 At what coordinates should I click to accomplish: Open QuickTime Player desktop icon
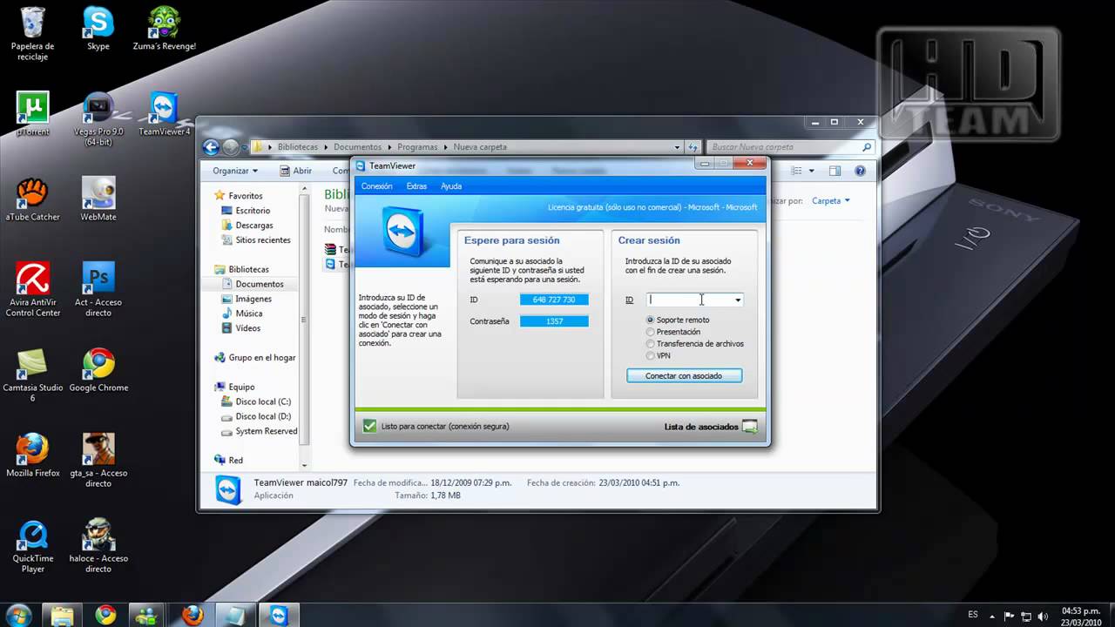point(33,545)
